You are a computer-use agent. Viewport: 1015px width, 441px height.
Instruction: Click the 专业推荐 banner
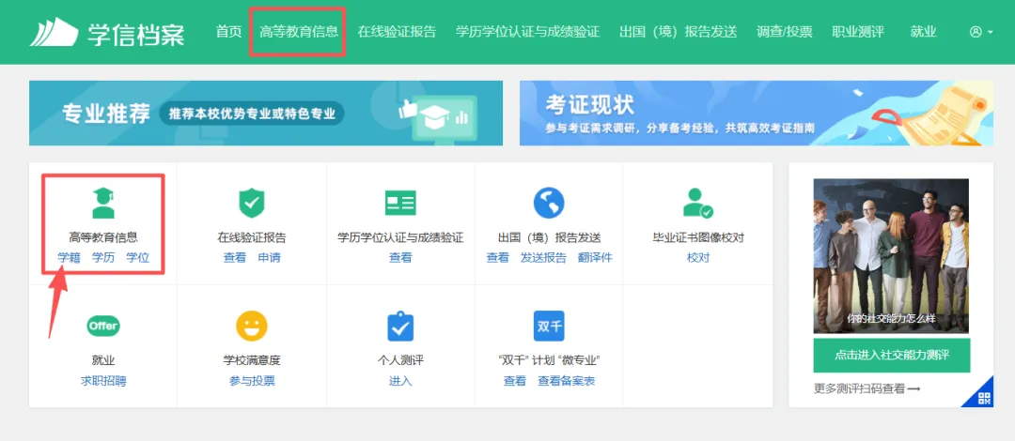(265, 114)
